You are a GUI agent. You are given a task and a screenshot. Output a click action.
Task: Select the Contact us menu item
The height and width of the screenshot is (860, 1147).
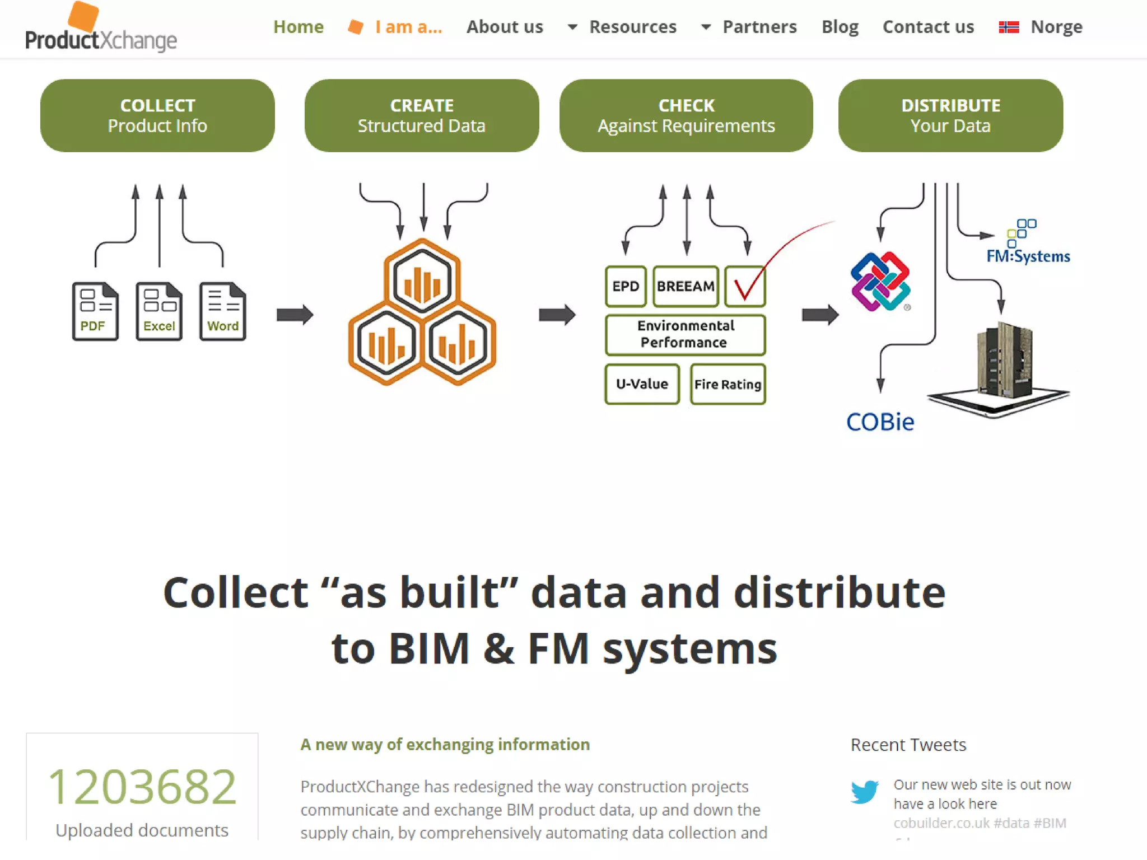[x=928, y=27]
